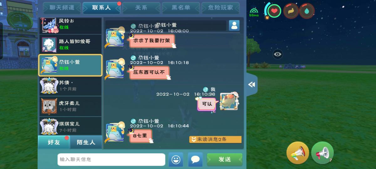Tap the hunger status icon
Viewport: 376px width, 169px height.
291,11
